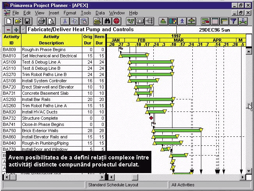Open the Edit menu

point(27,13)
